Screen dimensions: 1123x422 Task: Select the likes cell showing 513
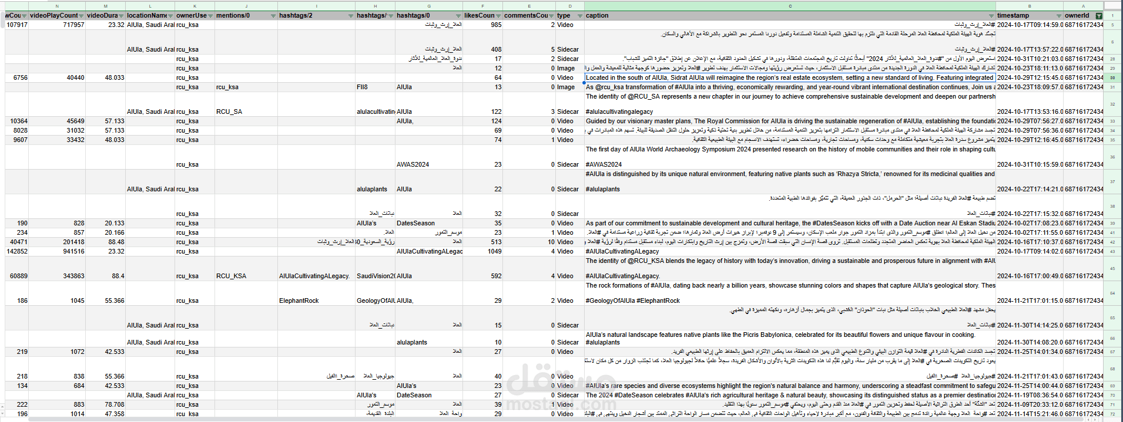(482, 242)
